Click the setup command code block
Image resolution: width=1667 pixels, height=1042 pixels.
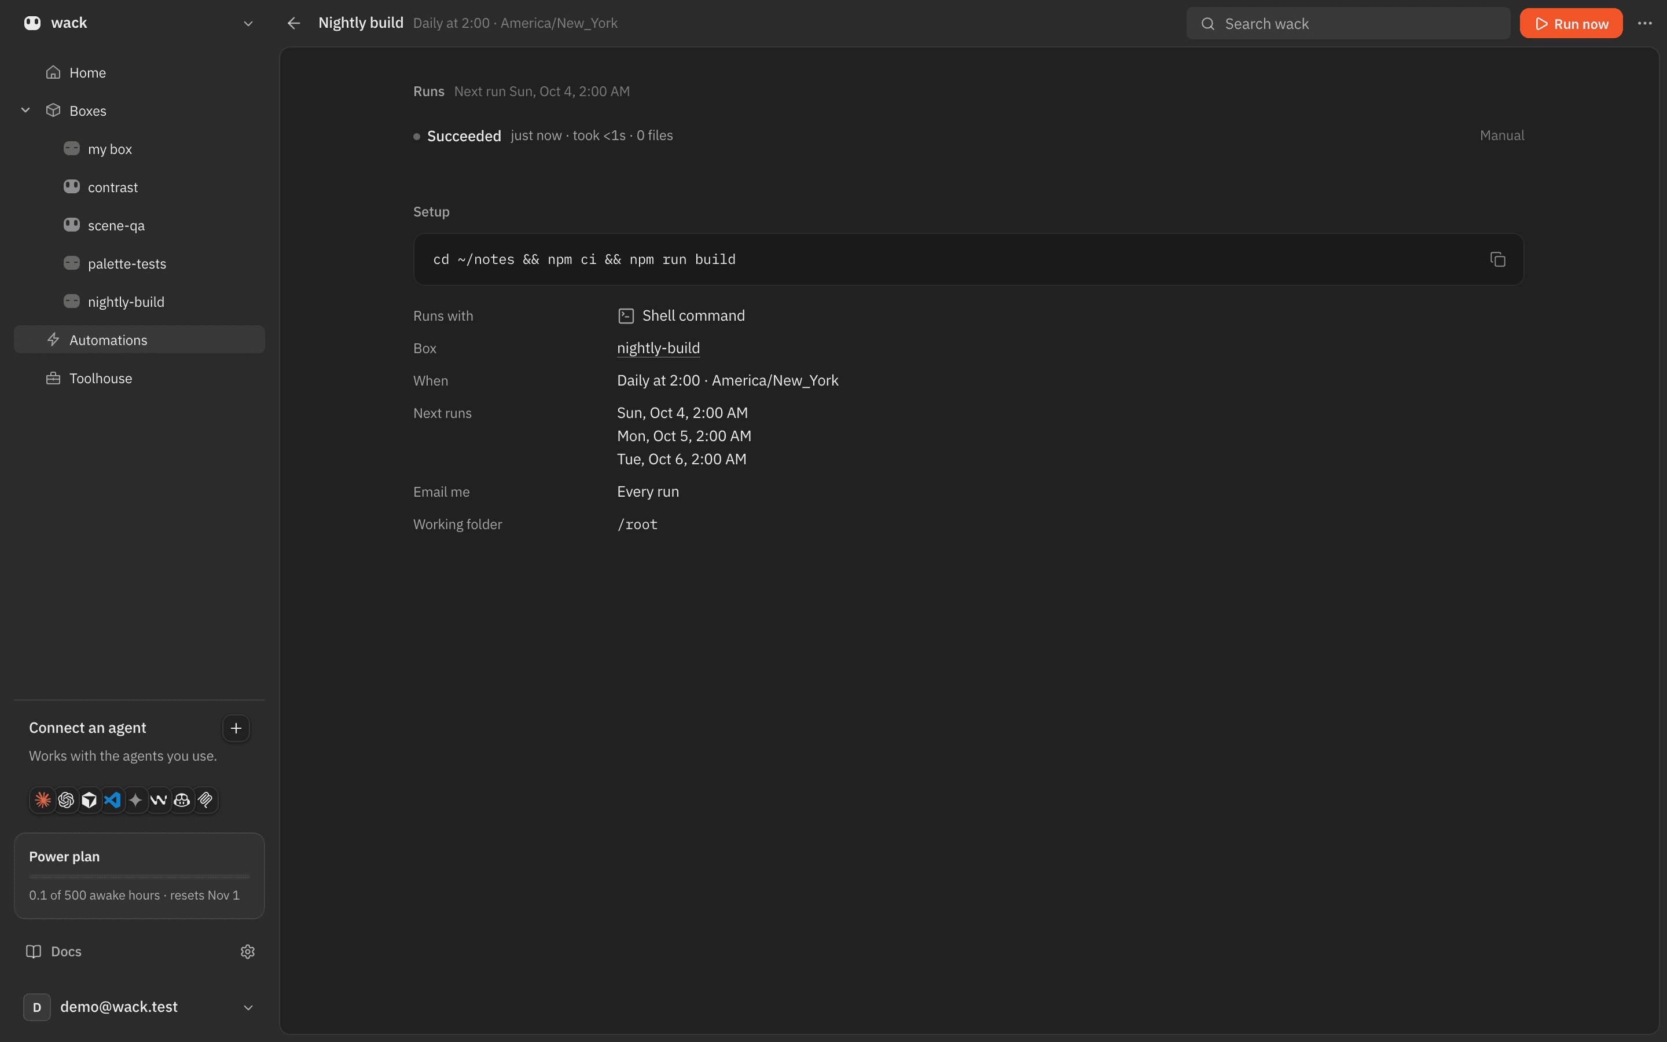[968, 259]
